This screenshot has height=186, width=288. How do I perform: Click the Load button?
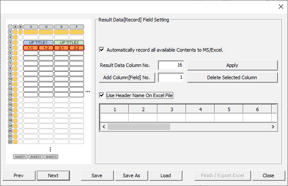(165, 175)
